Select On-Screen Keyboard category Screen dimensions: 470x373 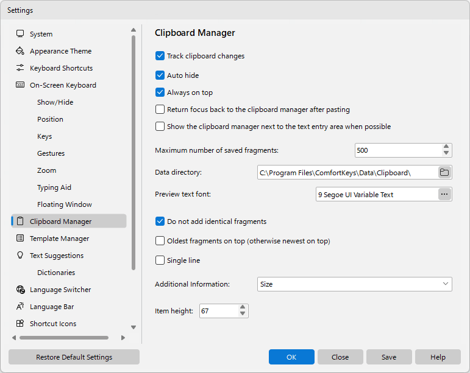click(x=63, y=85)
